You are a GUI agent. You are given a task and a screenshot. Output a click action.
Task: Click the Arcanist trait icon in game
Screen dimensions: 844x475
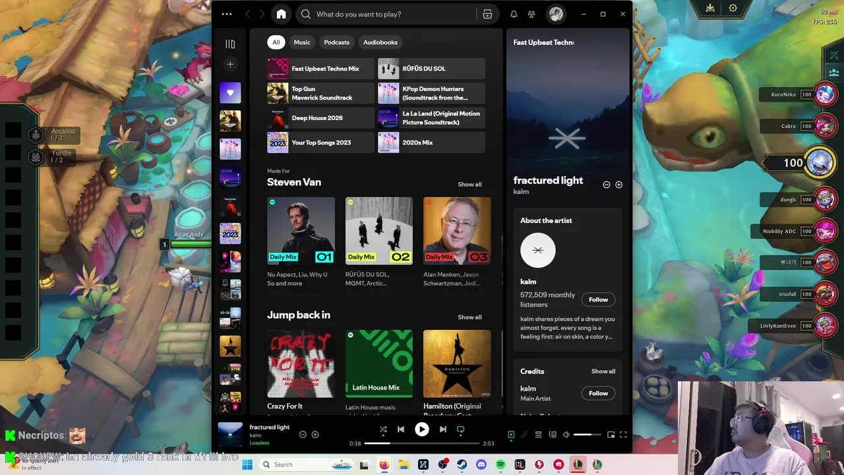coord(36,135)
